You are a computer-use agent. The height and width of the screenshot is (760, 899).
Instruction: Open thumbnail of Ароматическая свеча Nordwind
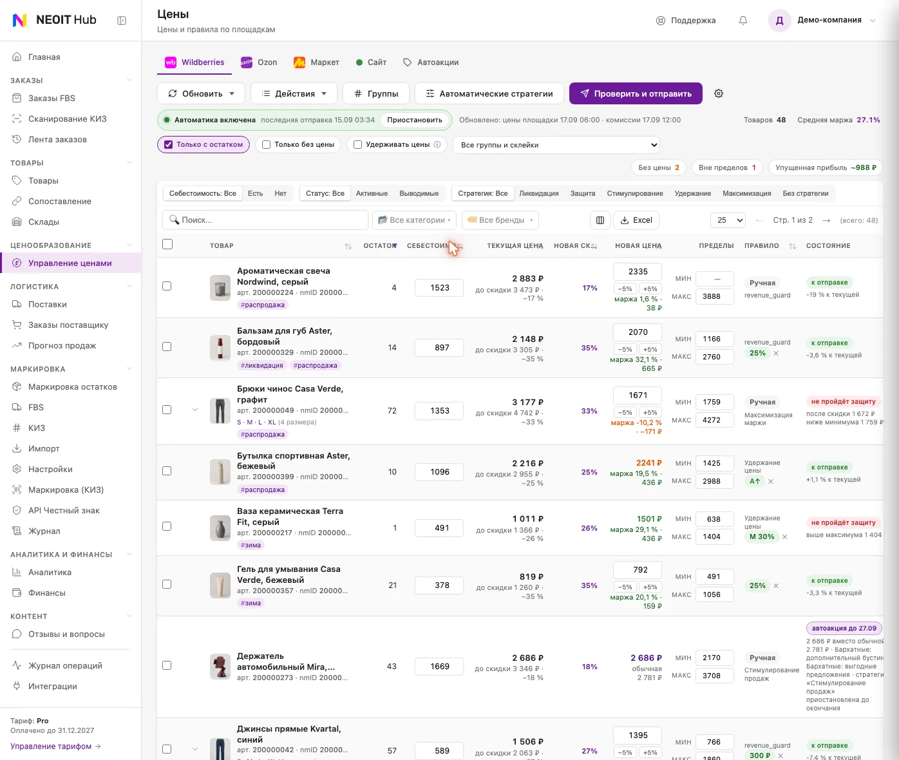(x=220, y=288)
